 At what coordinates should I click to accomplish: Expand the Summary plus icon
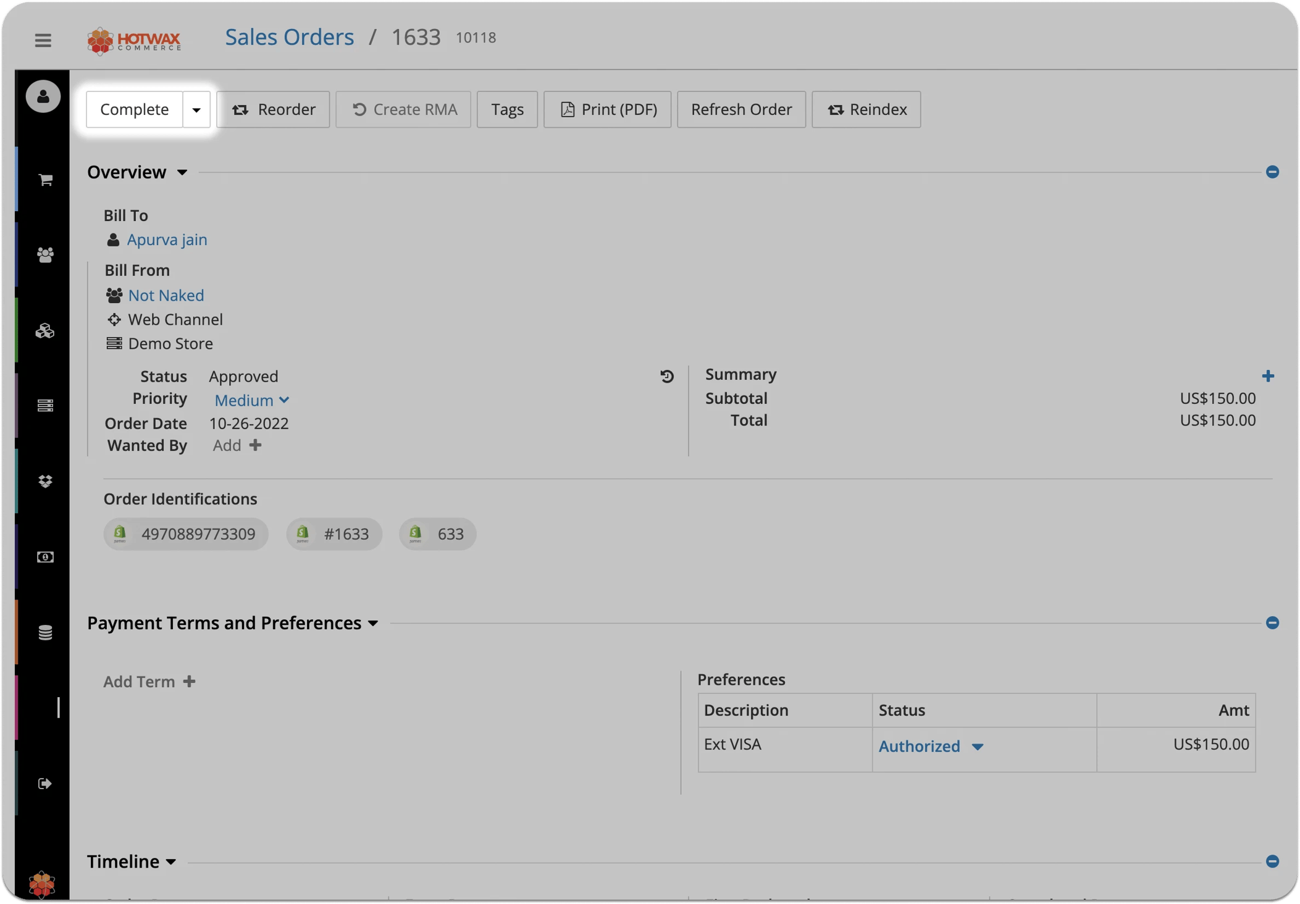point(1268,376)
